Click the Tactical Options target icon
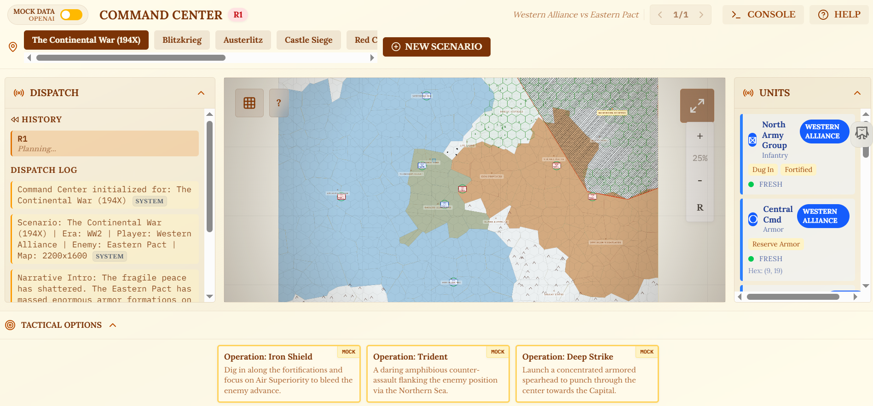Image resolution: width=873 pixels, height=406 pixels. tap(10, 325)
